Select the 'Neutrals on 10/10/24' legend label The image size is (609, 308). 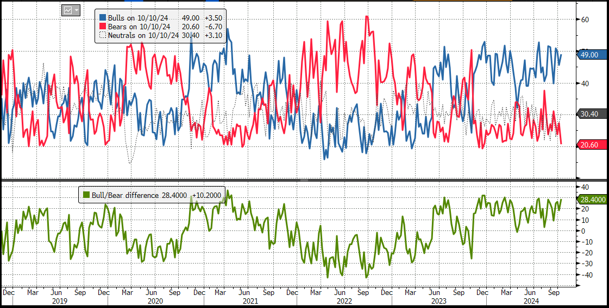(x=143, y=35)
